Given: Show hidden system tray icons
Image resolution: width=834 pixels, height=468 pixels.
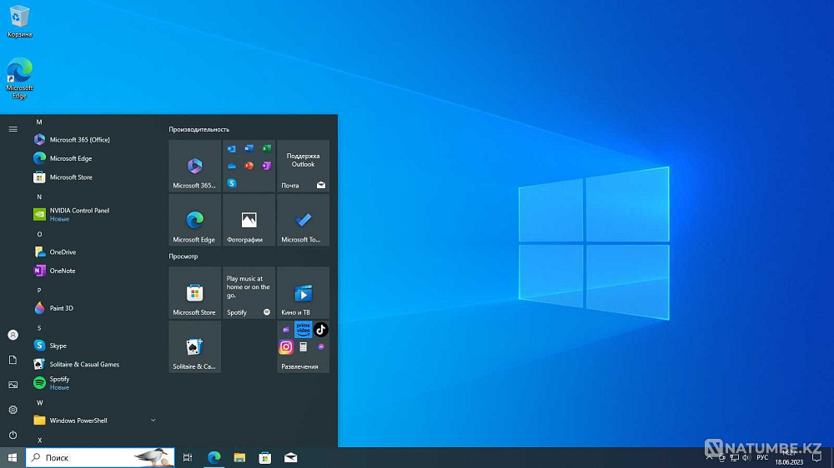Looking at the screenshot, I should [709, 457].
